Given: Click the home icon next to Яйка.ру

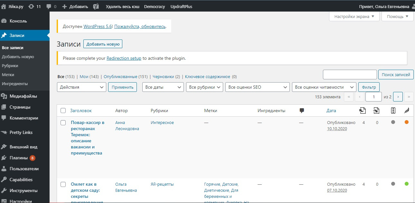Looking at the screenshot, I should [x=4, y=6].
